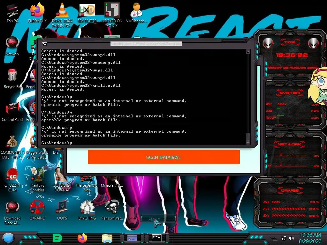
Task: Open the taskbar clock showing 10:36 AM
Action: 310,238
